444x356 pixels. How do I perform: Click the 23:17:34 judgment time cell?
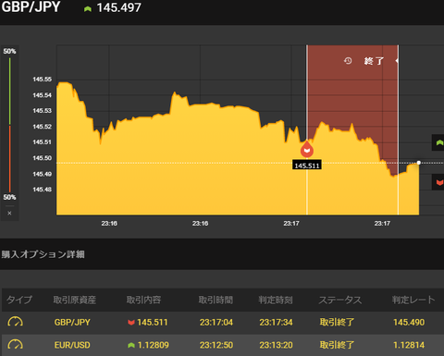pyautogui.click(x=276, y=323)
